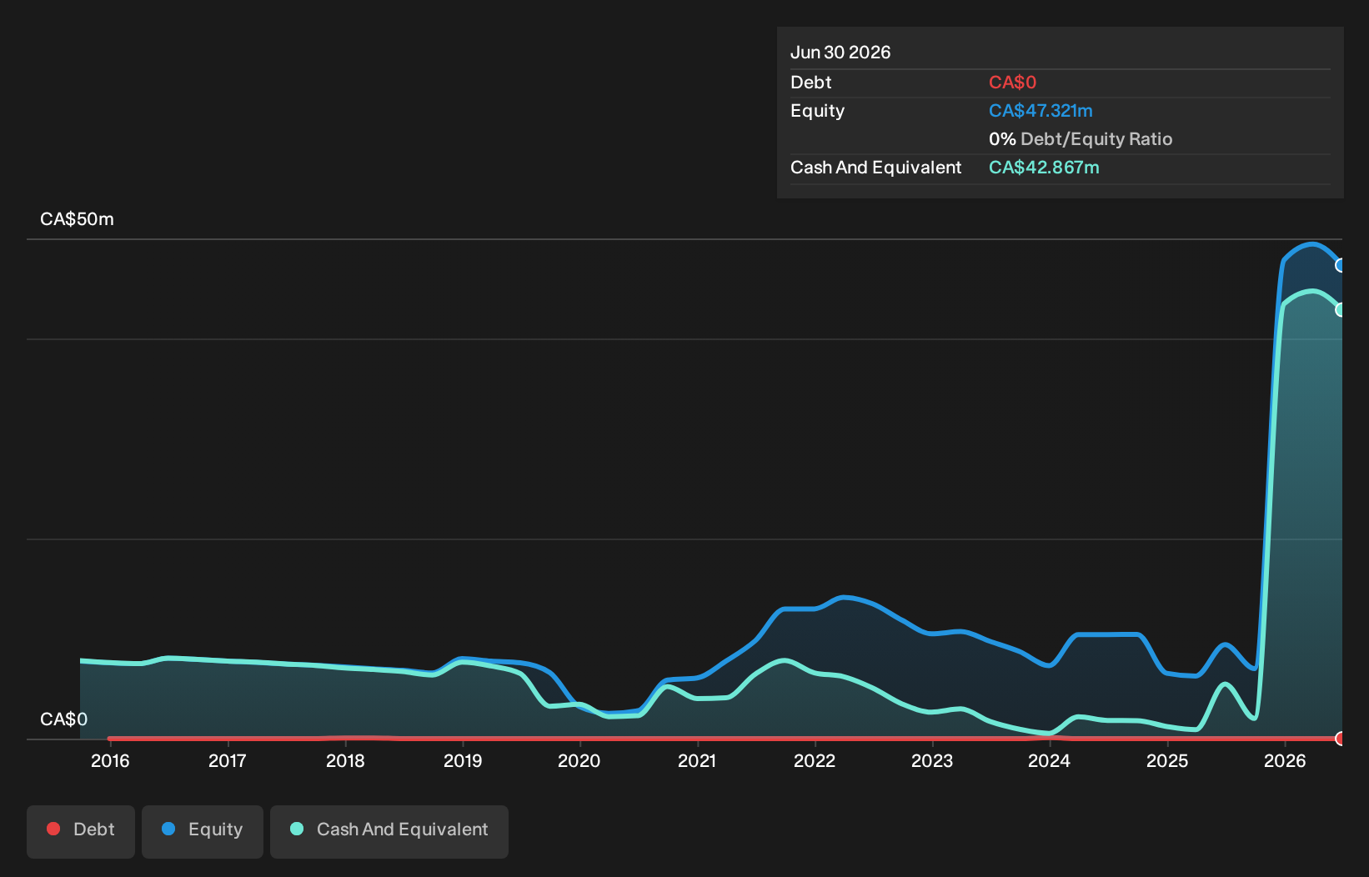Viewport: 1369px width, 877px height.
Task: Select the Cash endpoint marker at Jun 2026
Action: (1341, 309)
